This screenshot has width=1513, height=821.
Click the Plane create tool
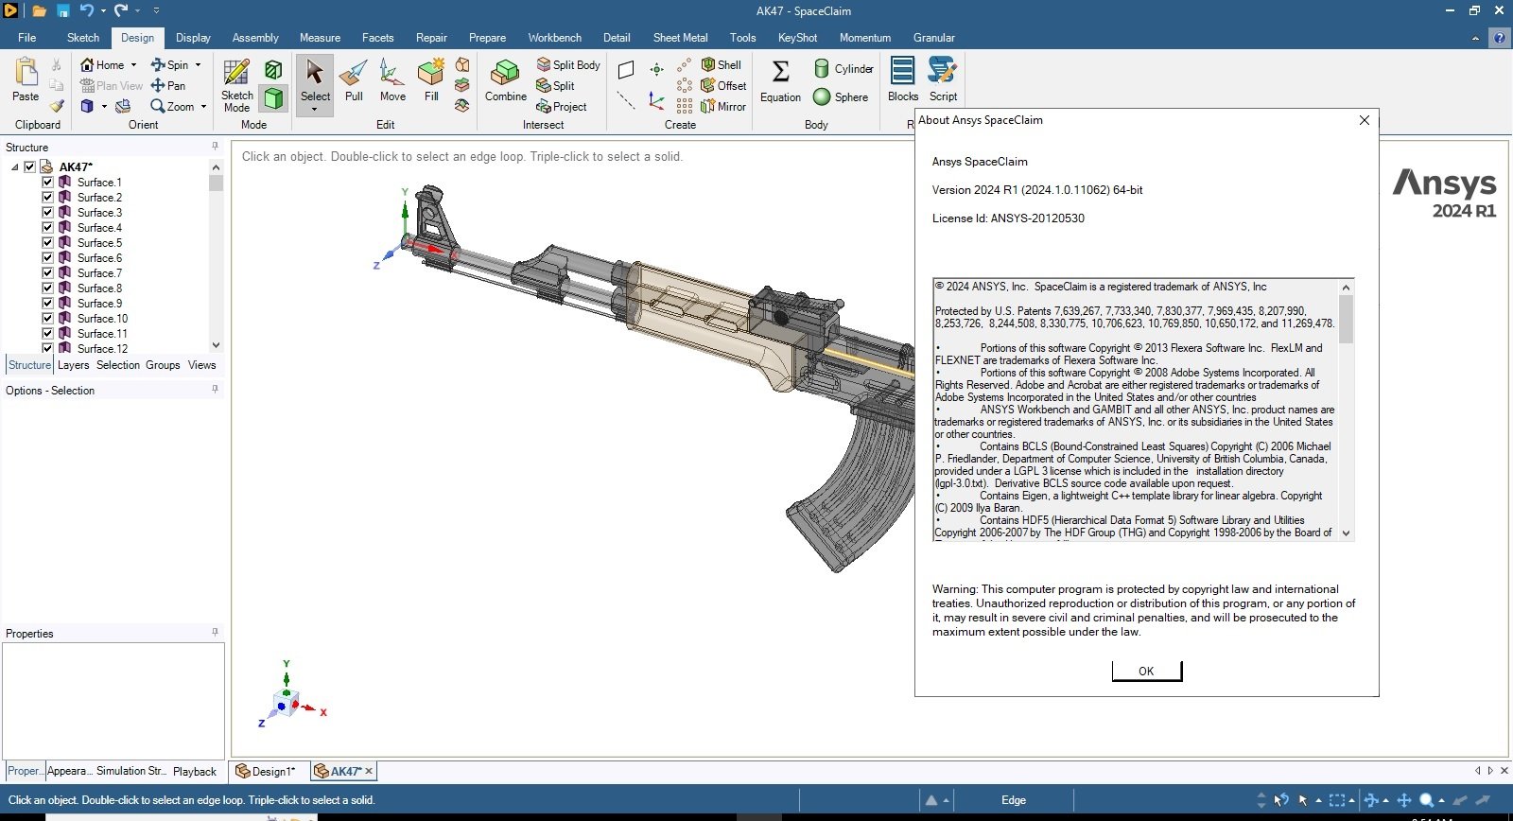pos(626,70)
